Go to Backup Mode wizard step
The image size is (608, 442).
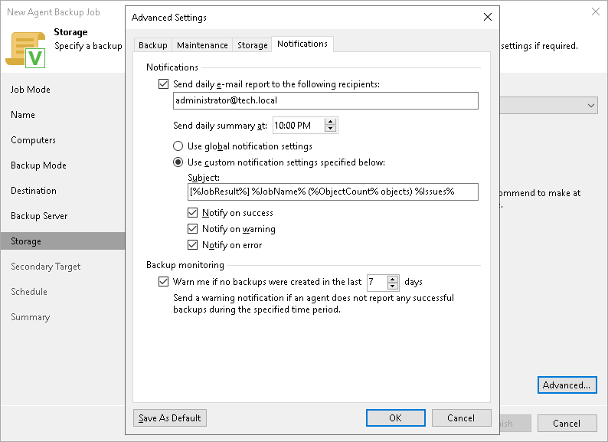38,165
